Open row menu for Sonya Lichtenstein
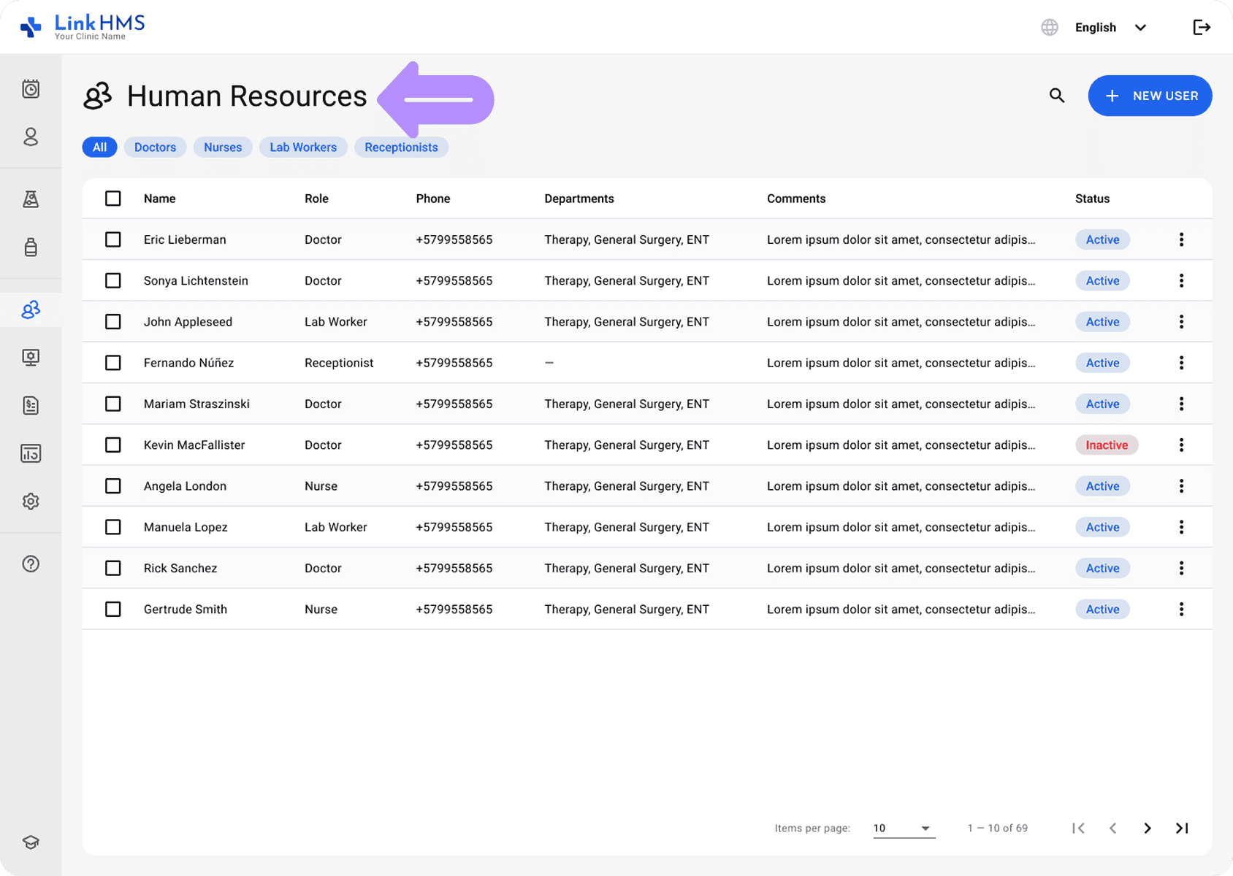 point(1181,280)
